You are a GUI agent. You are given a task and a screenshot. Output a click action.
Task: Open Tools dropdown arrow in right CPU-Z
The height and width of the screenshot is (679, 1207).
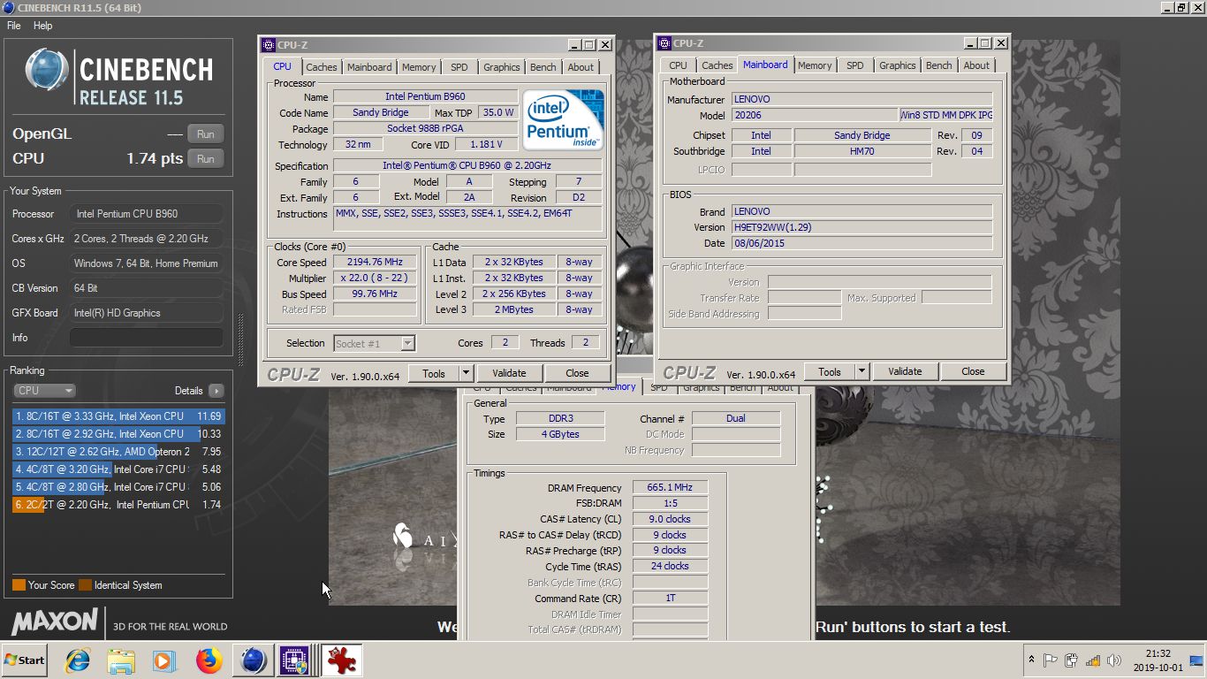[862, 372]
